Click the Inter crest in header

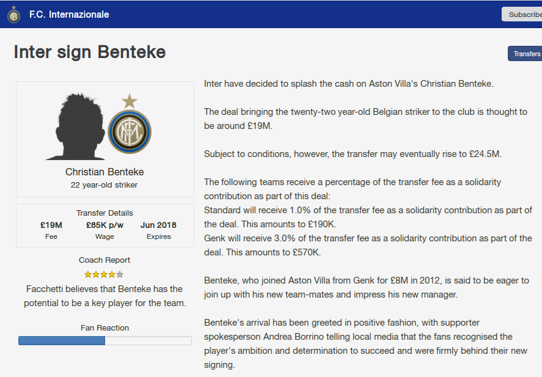(x=13, y=15)
